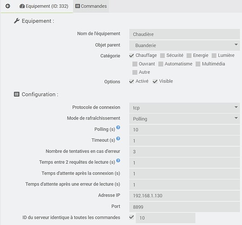Disable the Activé option
The image size is (242, 225).
coord(131,81)
